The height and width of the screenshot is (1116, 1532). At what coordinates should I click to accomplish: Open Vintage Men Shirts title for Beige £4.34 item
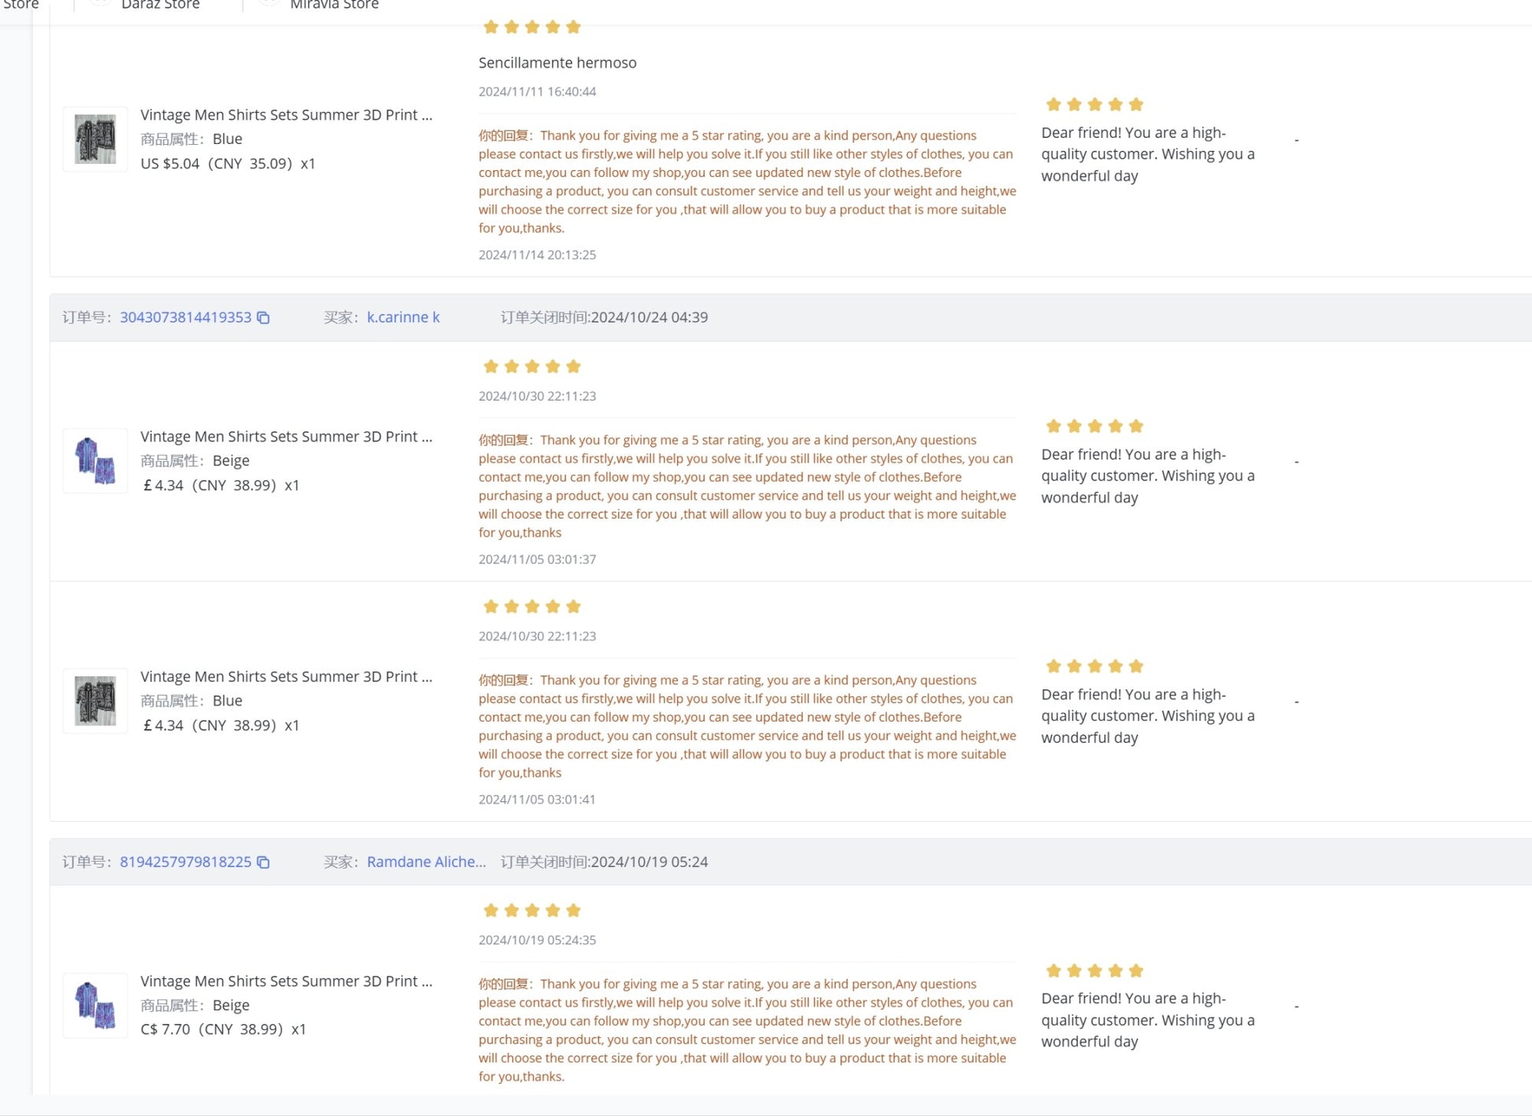coord(286,437)
